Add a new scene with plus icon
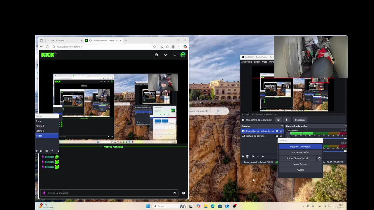 37,151
